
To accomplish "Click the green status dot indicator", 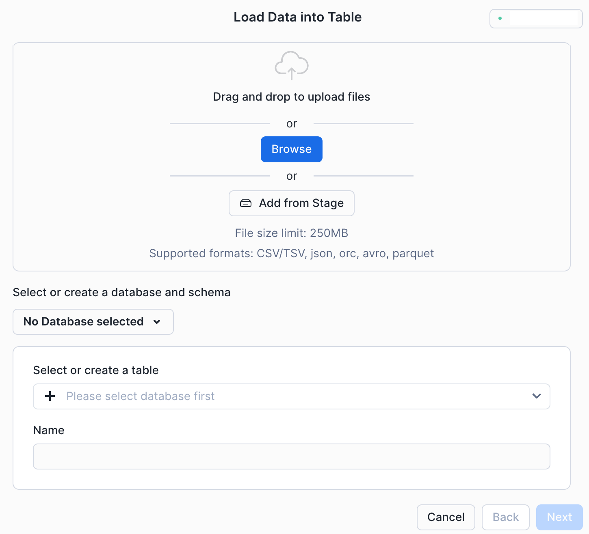I will 500,18.
